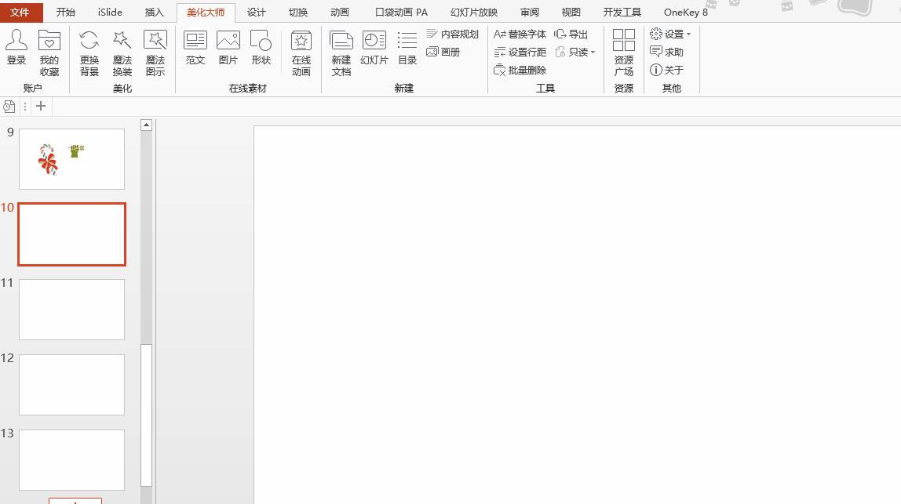The image size is (901, 504).
Task: Open the 内容规划 tool
Action: [453, 34]
